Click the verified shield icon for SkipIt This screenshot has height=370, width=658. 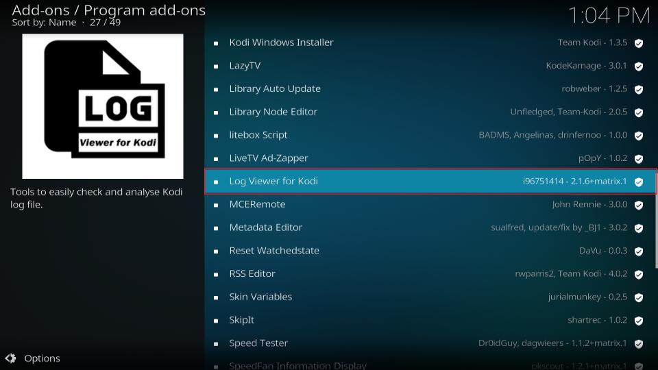coord(639,321)
